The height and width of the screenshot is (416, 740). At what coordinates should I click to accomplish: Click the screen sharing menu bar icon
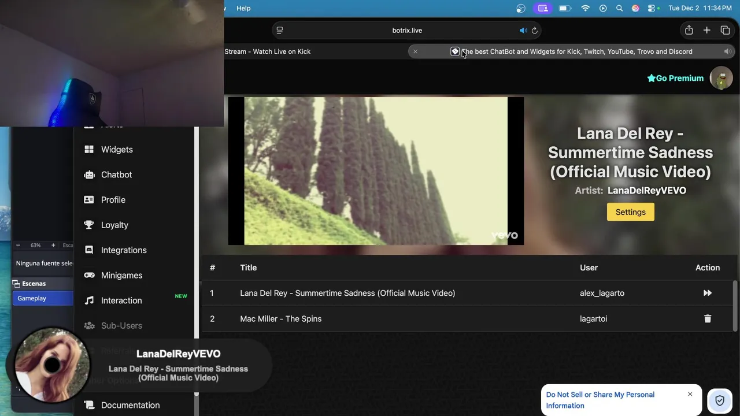542,8
